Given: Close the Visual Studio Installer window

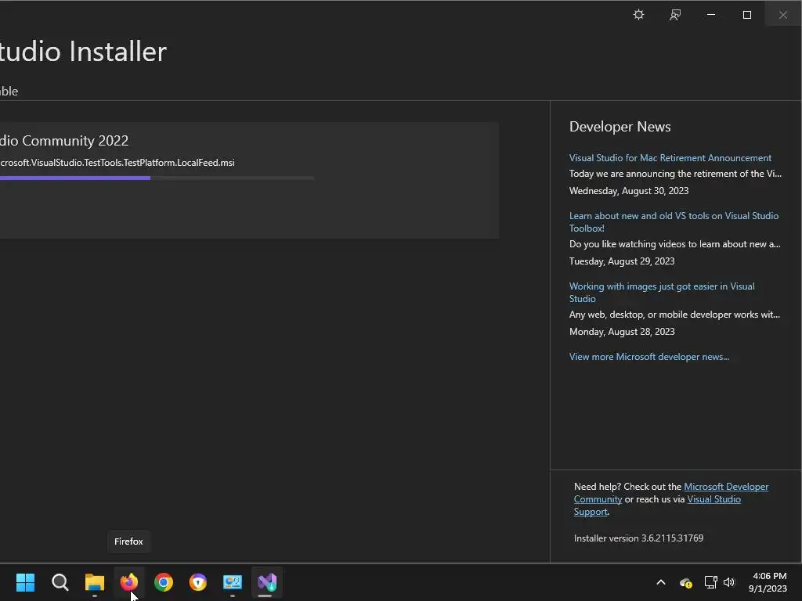Looking at the screenshot, I should point(783,15).
